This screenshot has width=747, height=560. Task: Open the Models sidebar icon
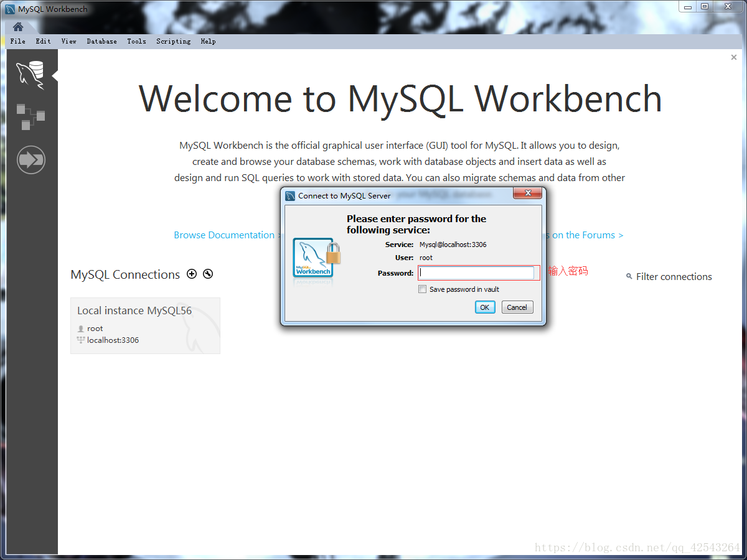pyautogui.click(x=31, y=117)
